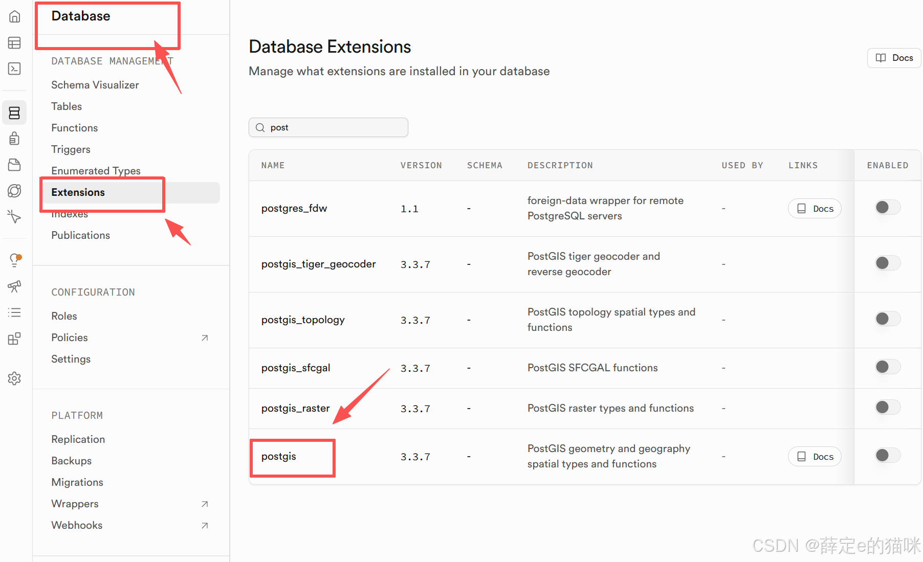Enable the postgres_fdw extension toggle
Image resolution: width=923 pixels, height=562 pixels.
point(888,207)
